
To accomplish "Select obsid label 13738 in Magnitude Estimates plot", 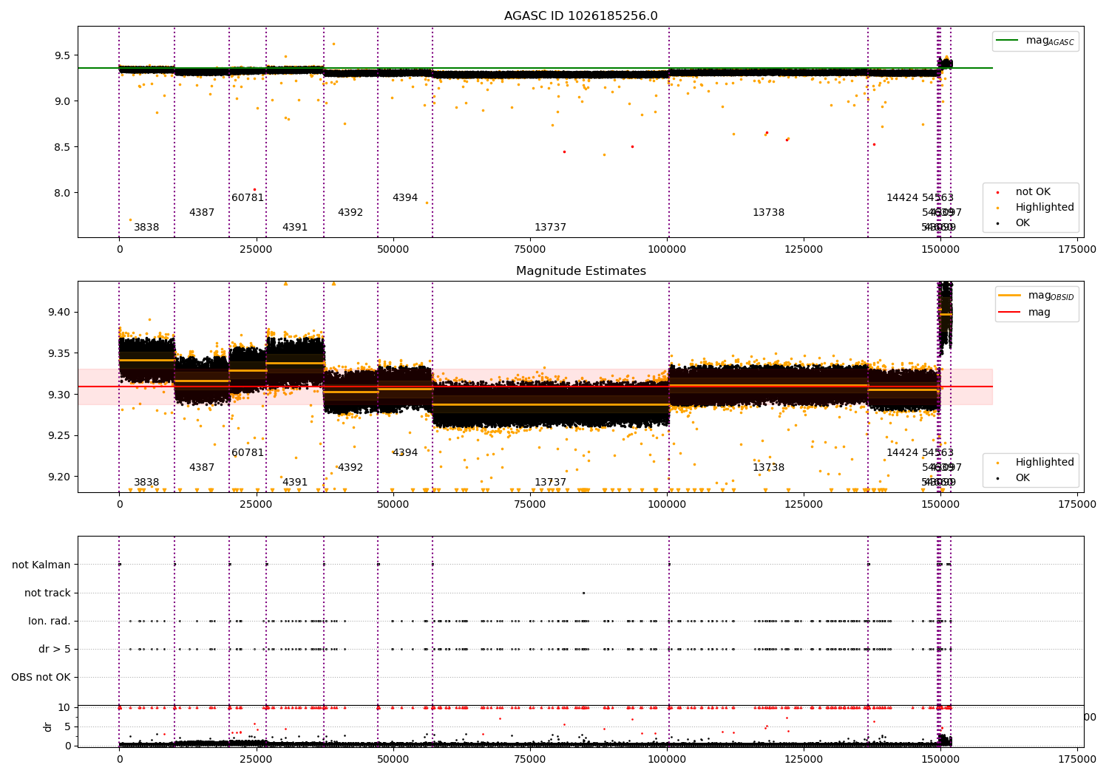I will (x=769, y=468).
